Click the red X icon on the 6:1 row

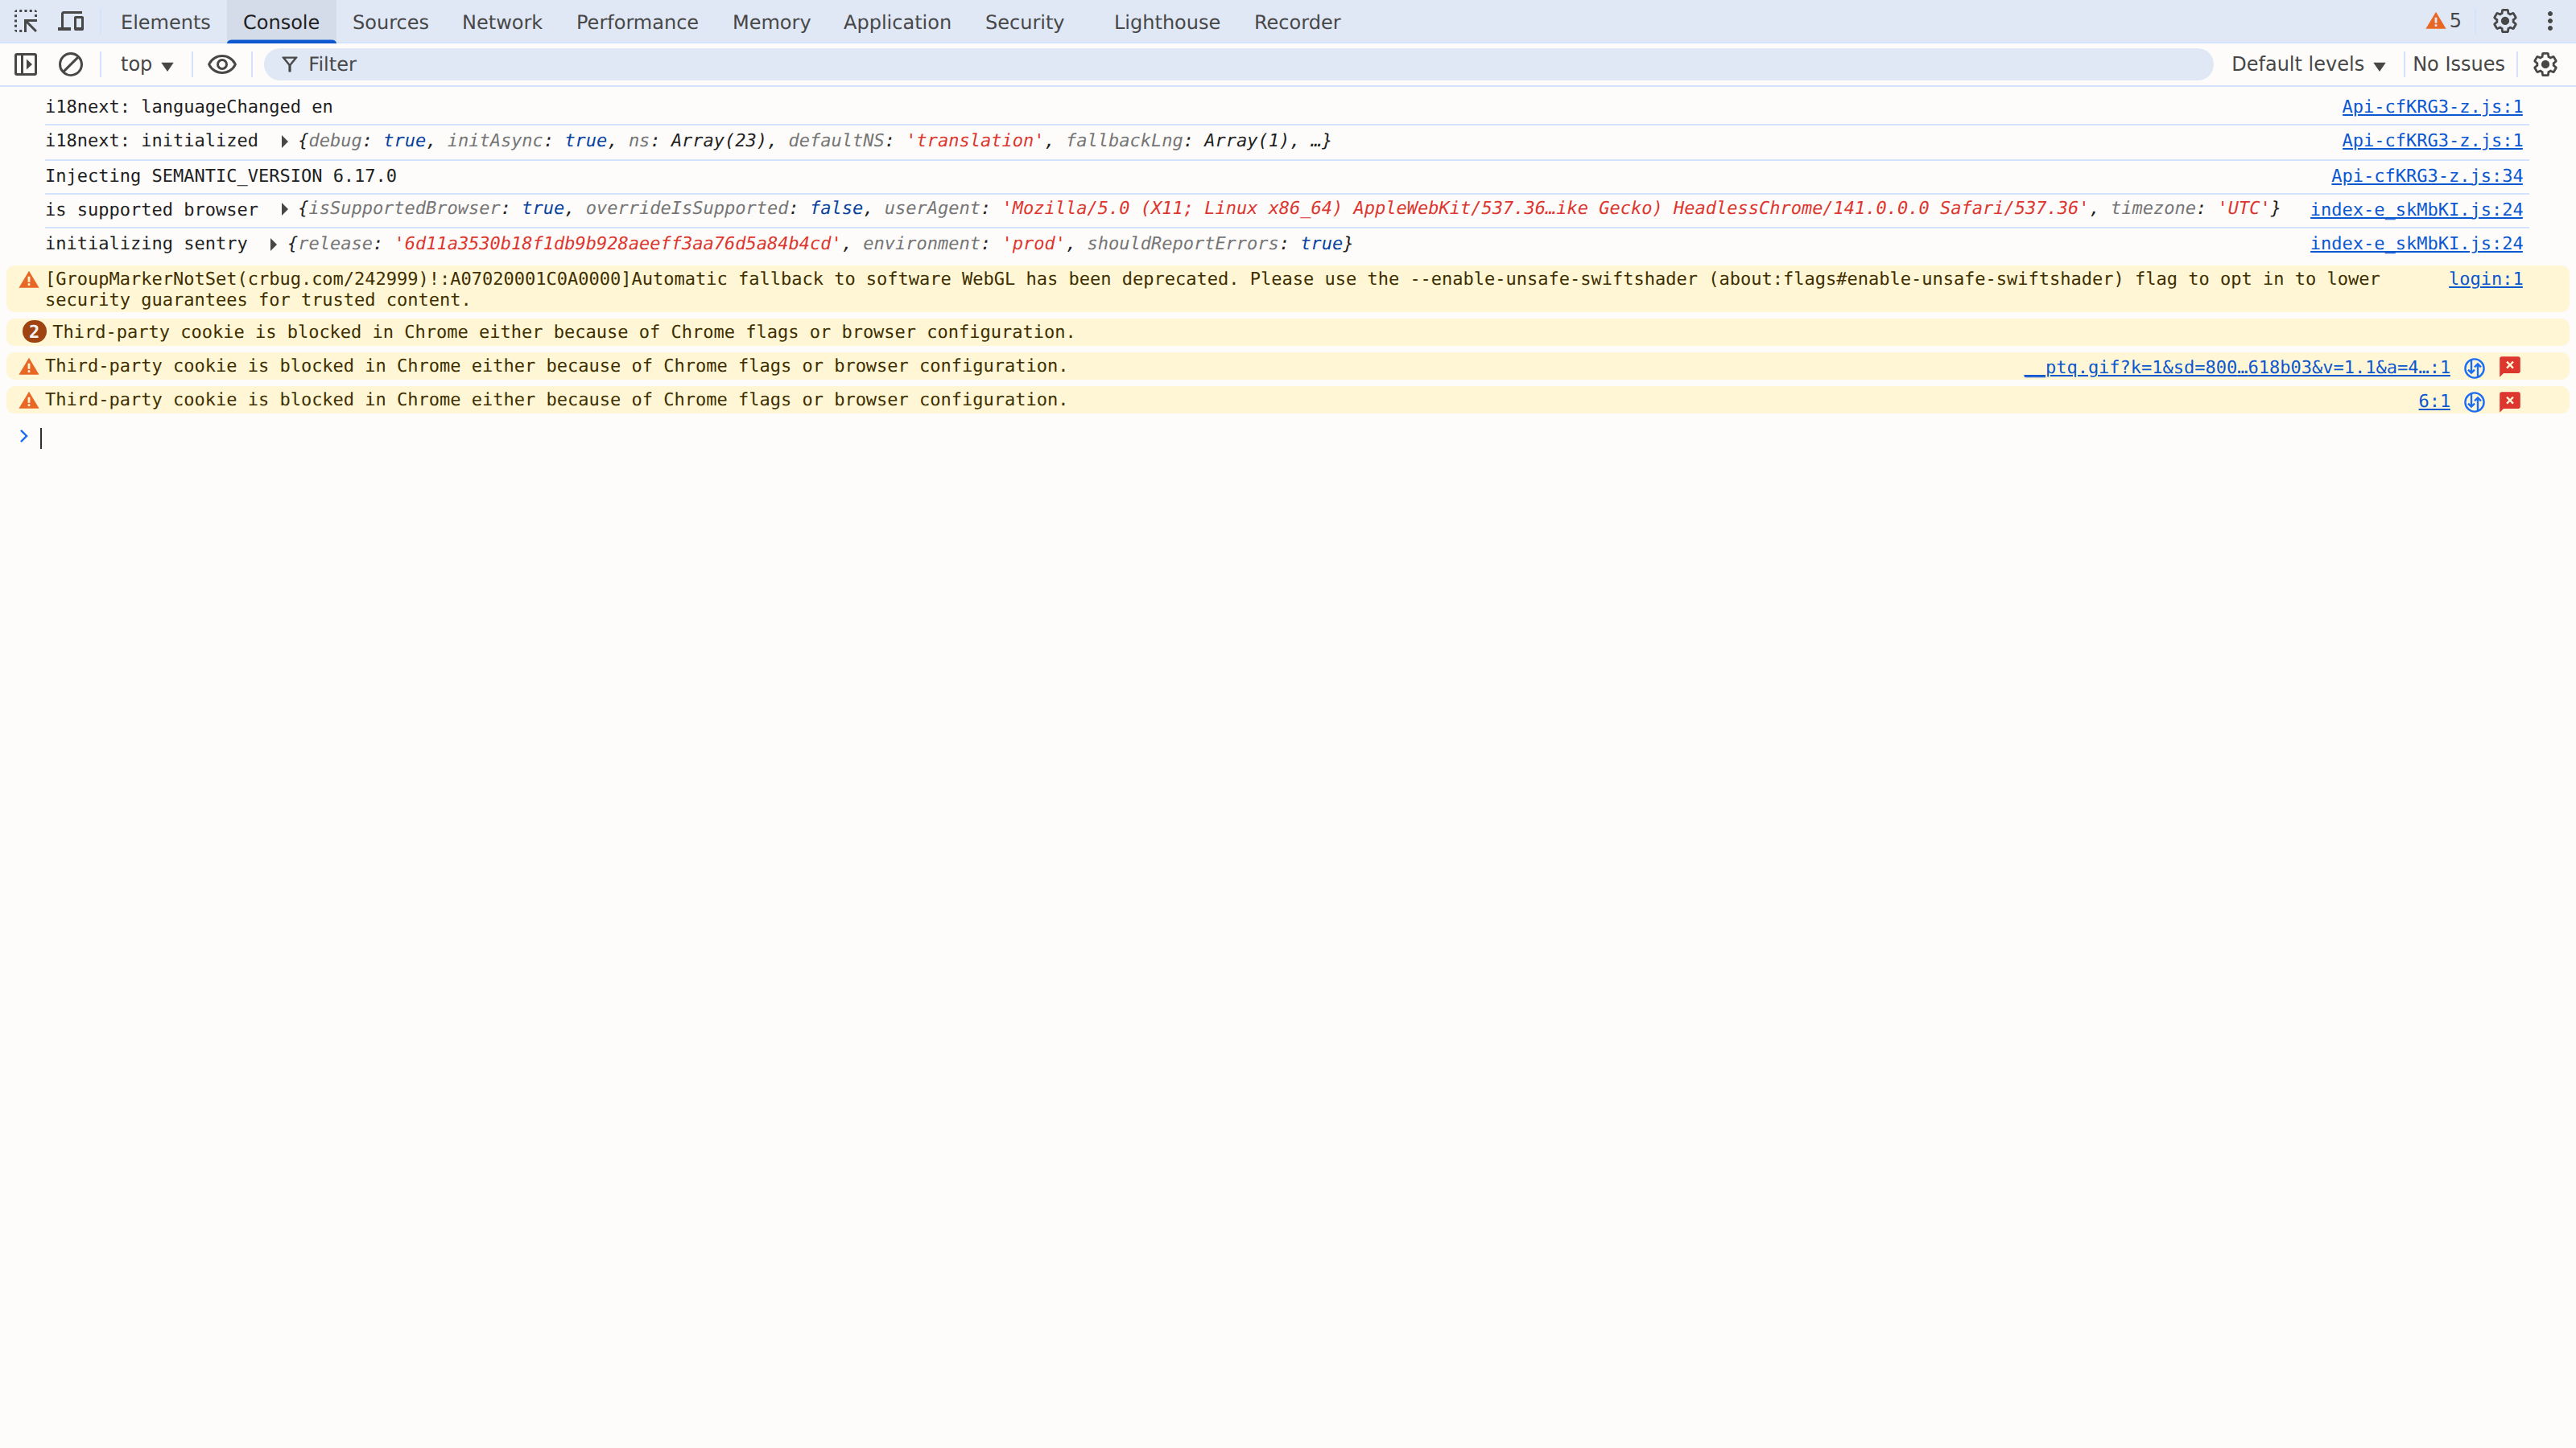2510,401
